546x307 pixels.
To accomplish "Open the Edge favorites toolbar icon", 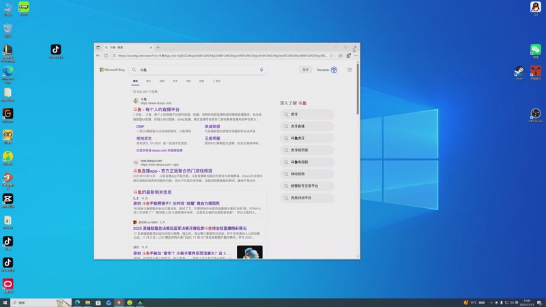I will [341, 56].
